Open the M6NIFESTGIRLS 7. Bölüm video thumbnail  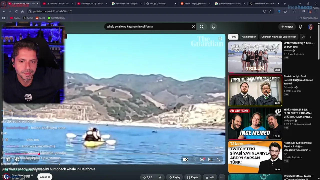[x=255, y=57]
